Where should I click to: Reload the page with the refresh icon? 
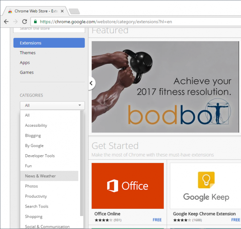pos(24,22)
